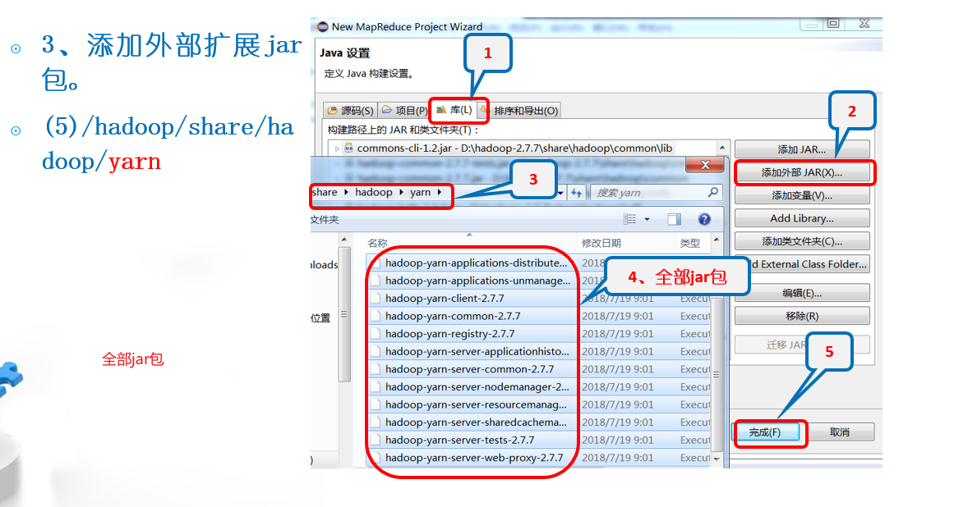Viewport: 954px width, 507px height.
Task: Click type cell of hadoop-yarn-server-tests-2.7.7
Action: tap(694, 440)
